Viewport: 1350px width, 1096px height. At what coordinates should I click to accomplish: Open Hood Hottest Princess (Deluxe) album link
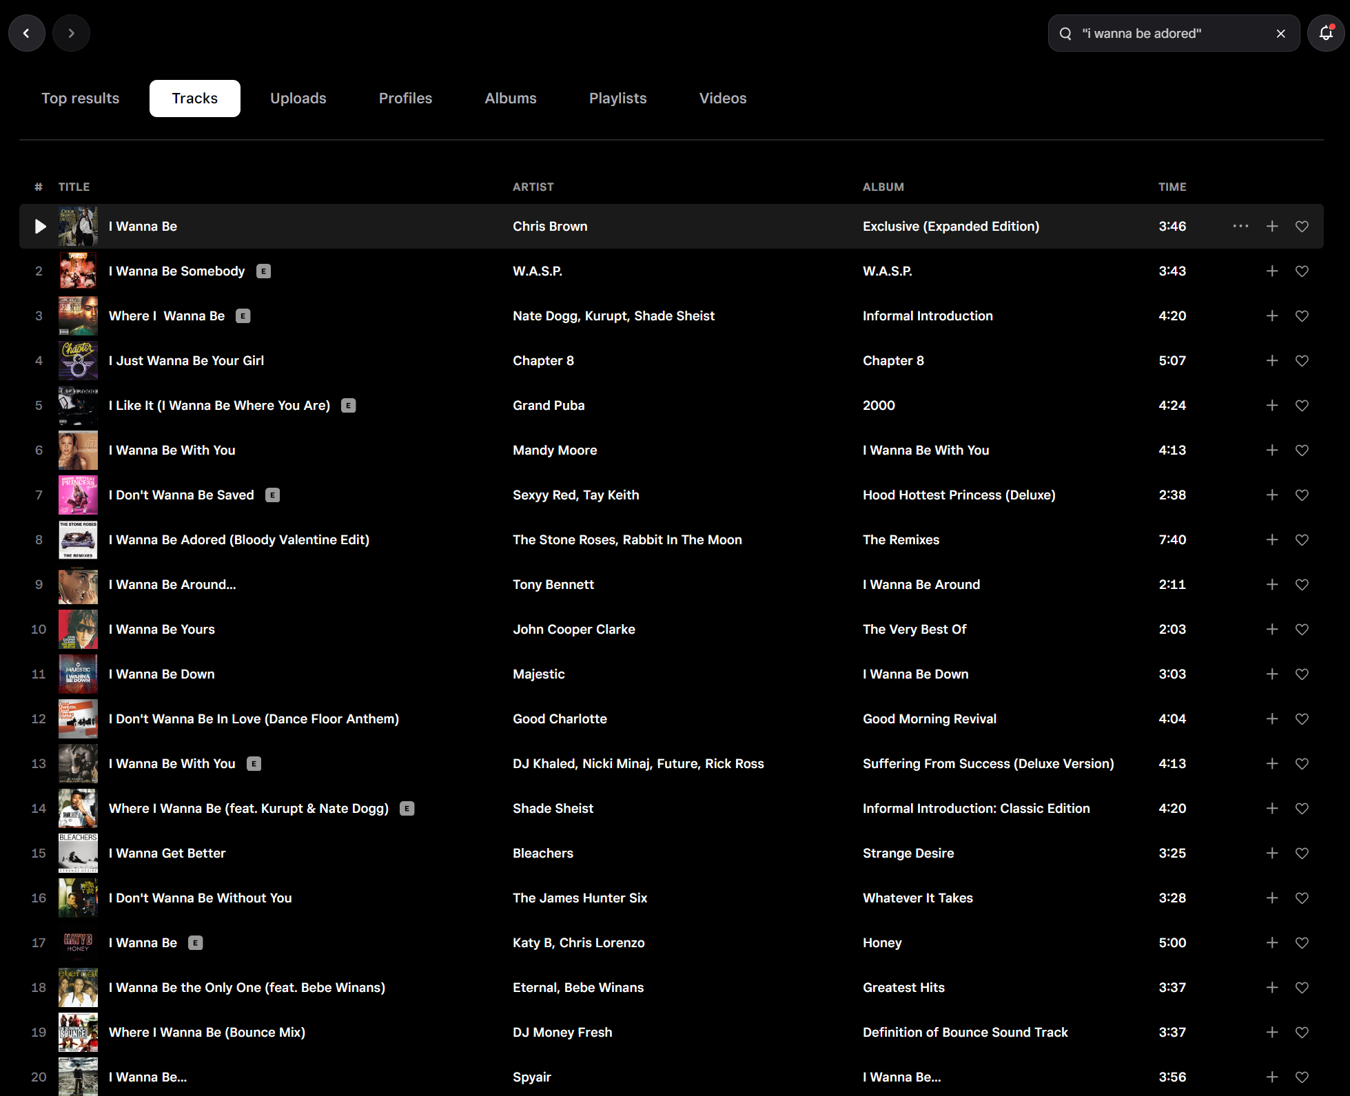pyautogui.click(x=959, y=495)
